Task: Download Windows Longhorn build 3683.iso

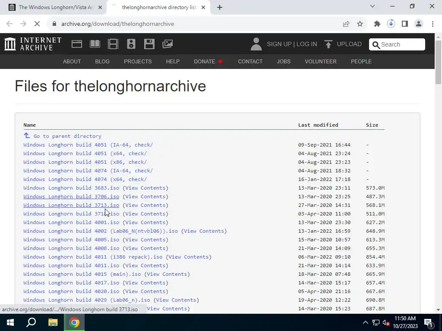Action: [71, 188]
